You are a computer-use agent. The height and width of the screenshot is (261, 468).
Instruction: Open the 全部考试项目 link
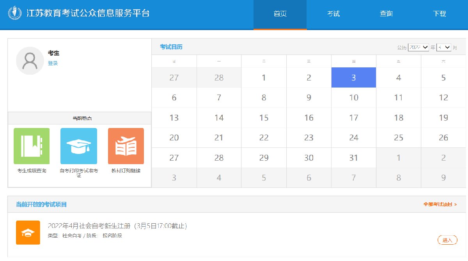click(x=440, y=204)
